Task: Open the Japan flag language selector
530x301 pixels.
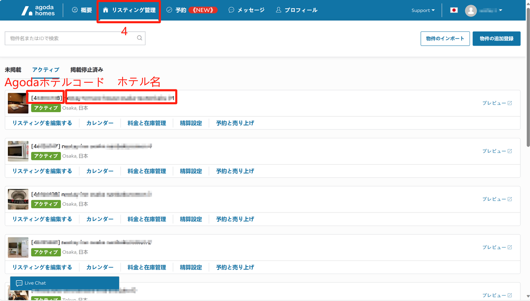Action: tap(454, 10)
